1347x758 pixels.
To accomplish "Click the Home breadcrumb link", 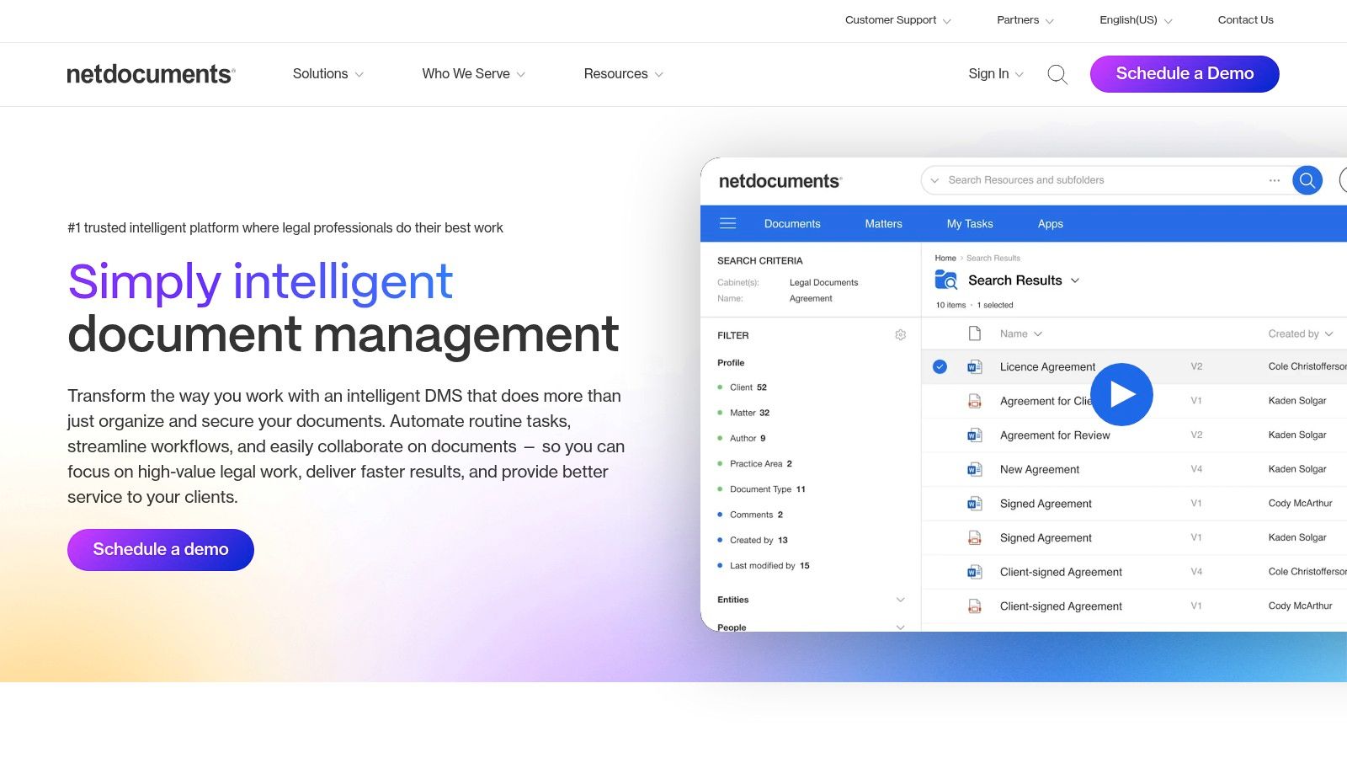I will (x=945, y=258).
